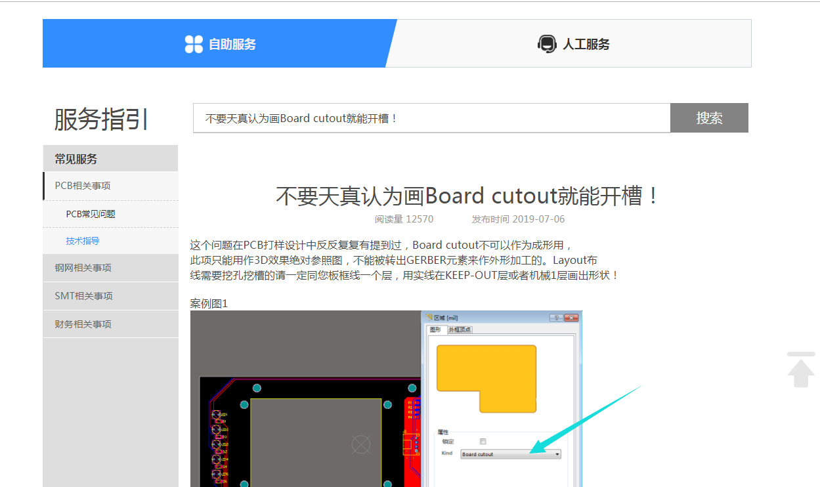Image resolution: width=820 pixels, height=487 pixels.
Task: Click the crossed circle in the PCB cutout
Action: (x=361, y=444)
